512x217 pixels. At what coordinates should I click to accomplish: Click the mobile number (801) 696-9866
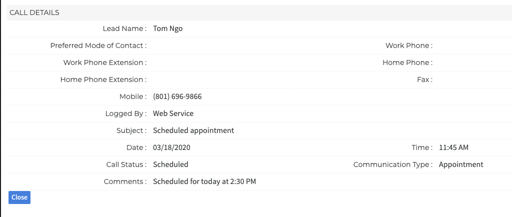177,96
